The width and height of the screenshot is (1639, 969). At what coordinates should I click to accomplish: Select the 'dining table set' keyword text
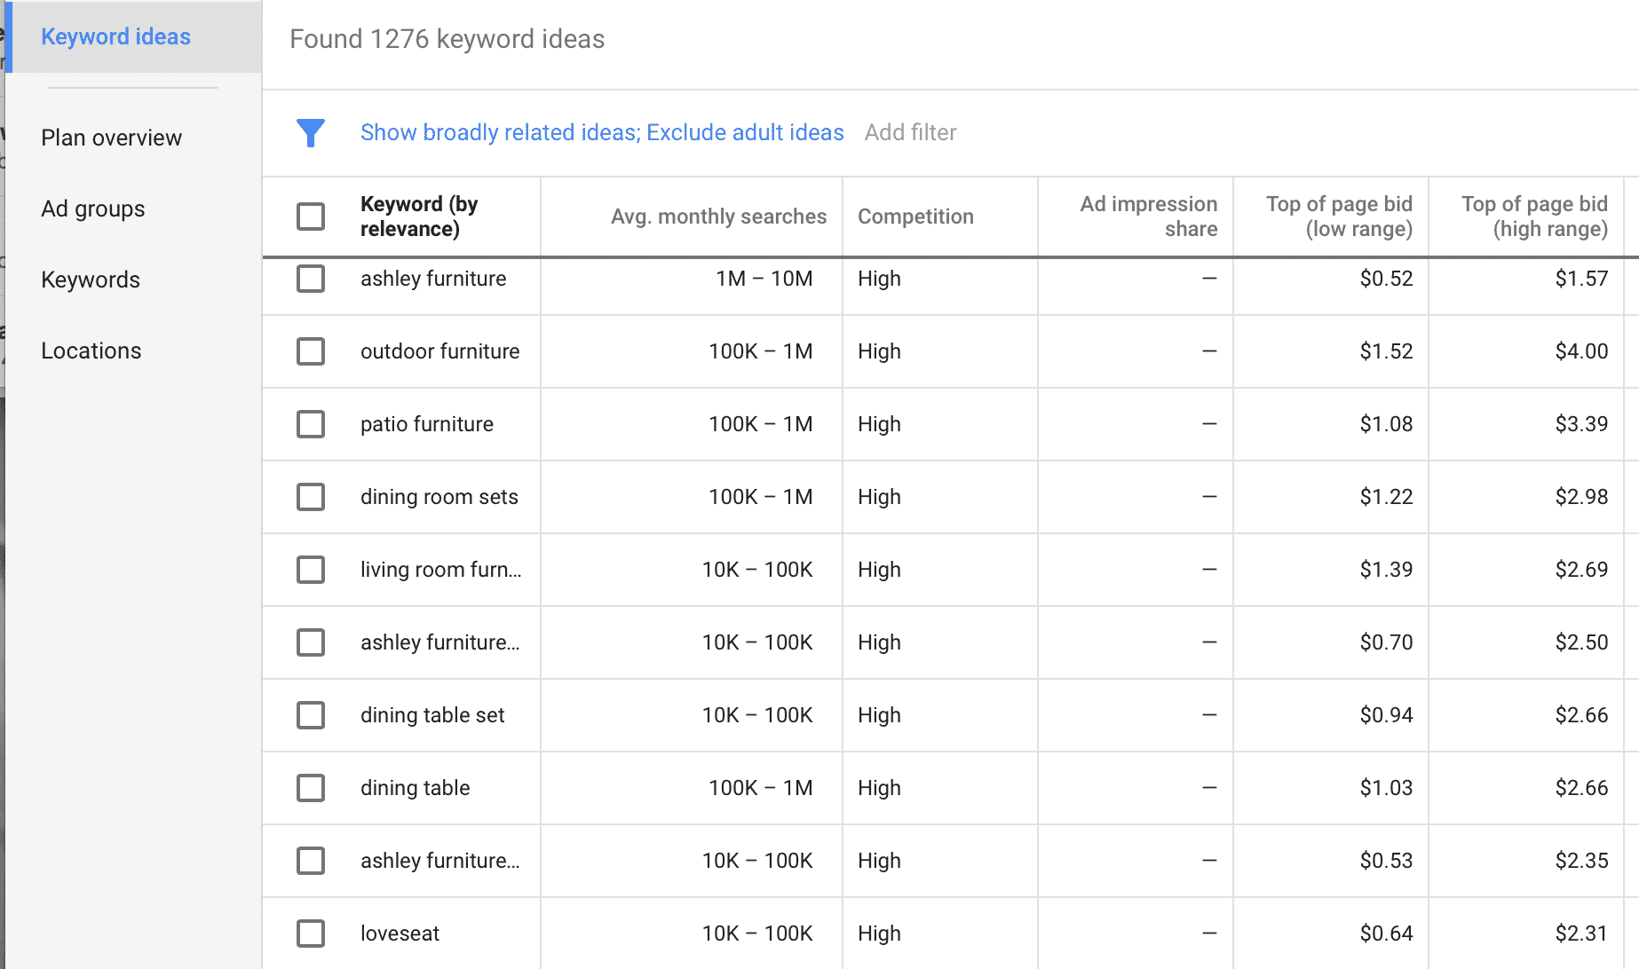[432, 715]
